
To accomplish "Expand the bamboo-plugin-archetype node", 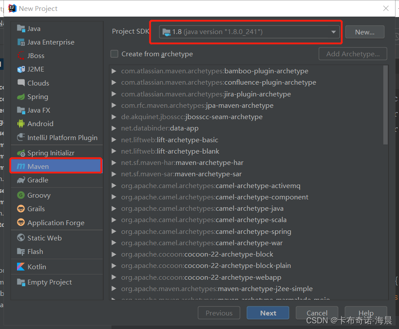I will tap(114, 71).
